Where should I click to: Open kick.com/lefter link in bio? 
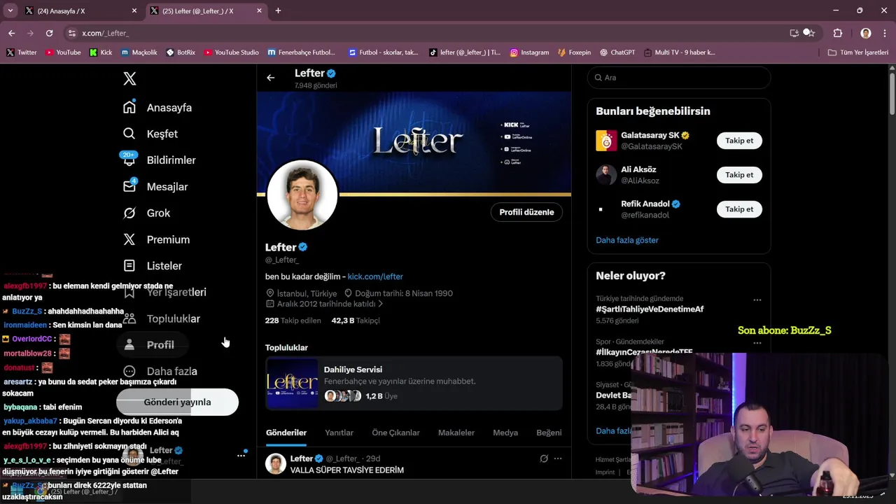pyautogui.click(x=375, y=276)
